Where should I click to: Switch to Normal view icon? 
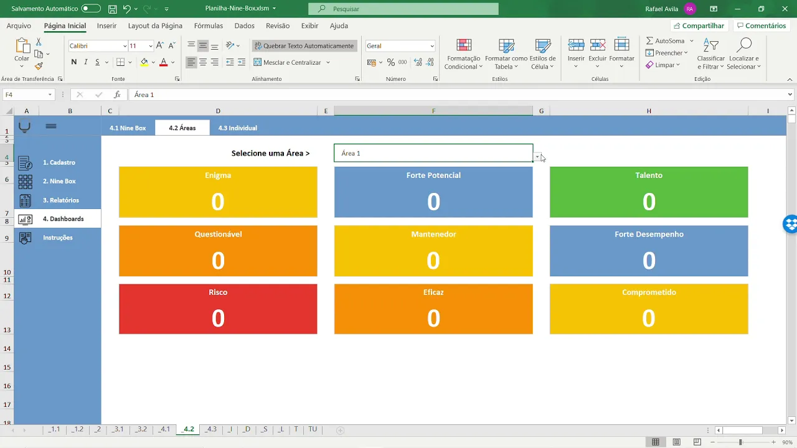point(656,442)
